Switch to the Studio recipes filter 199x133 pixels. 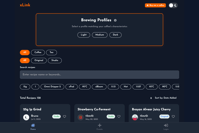55,60
